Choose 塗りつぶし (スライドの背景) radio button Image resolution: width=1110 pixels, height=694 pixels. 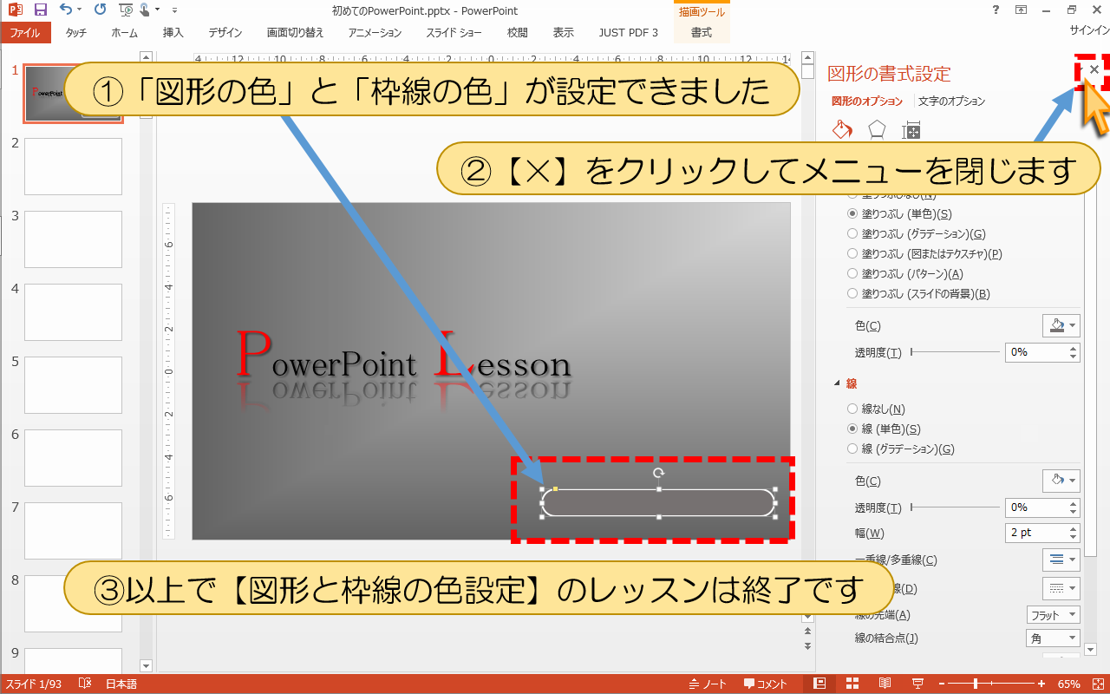point(852,293)
